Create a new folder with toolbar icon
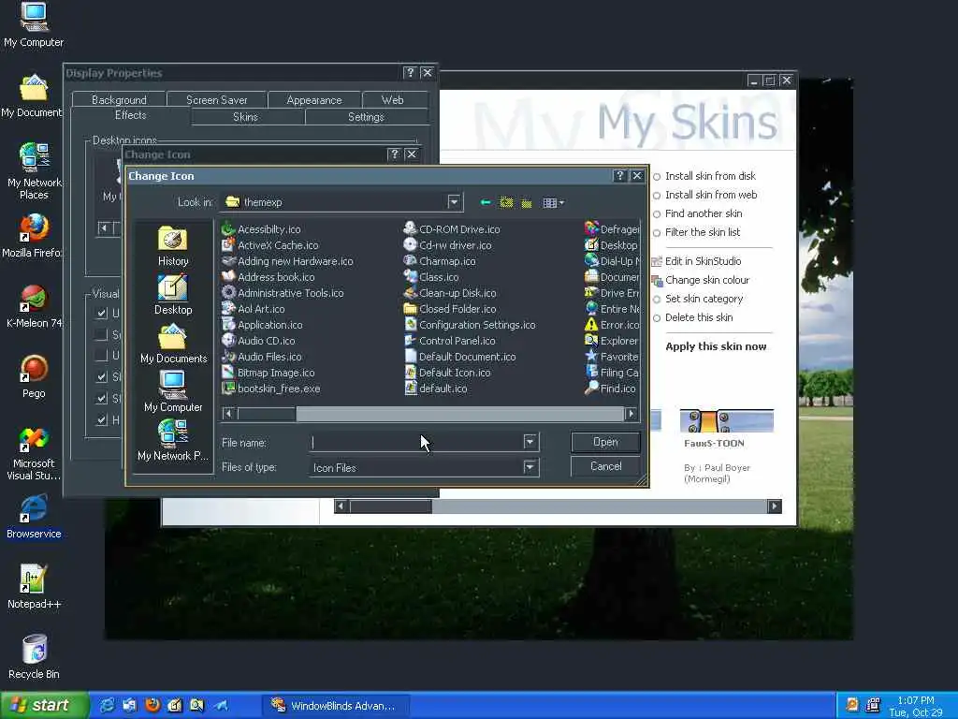Viewport: 958px width, 719px height. coord(526,203)
